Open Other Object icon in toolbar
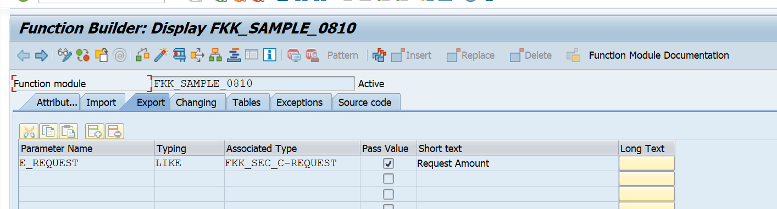This screenshot has width=777, height=209. point(102,55)
